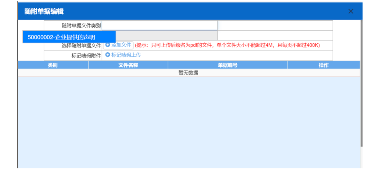Click the grayed-out input field below file category
This screenshot has width=373, height=181.
tap(166, 35)
